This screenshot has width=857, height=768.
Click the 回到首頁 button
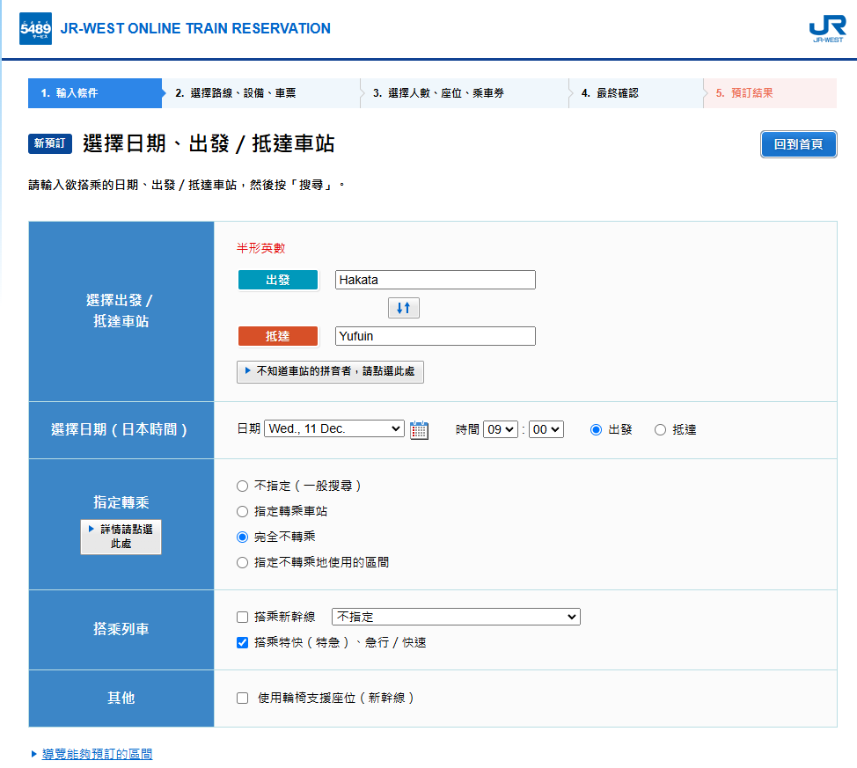pyautogui.click(x=797, y=144)
